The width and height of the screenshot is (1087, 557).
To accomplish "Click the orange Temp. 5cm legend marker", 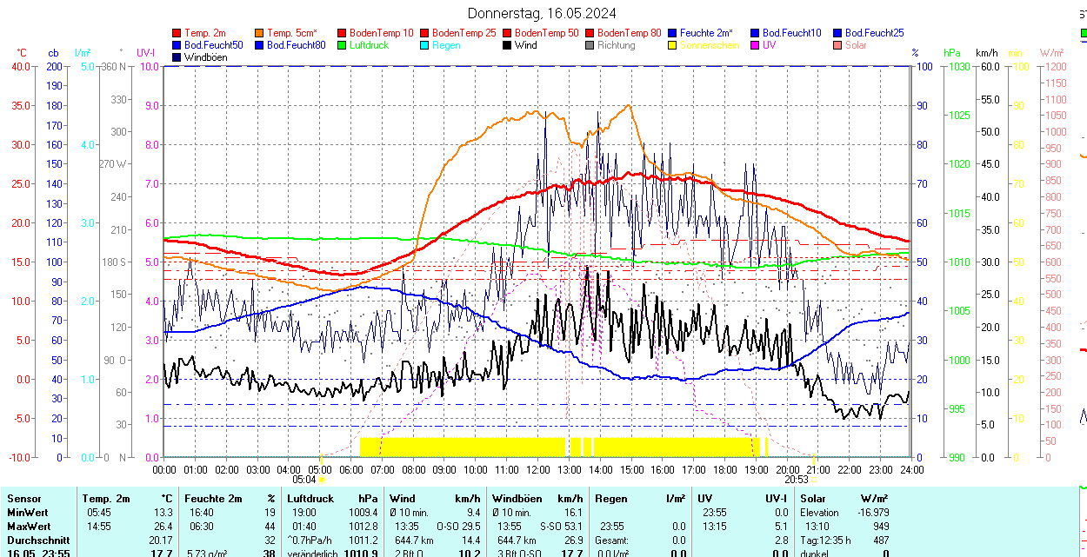I will click(260, 33).
